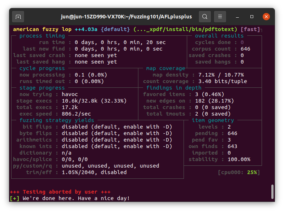284x212 pixels.
Task: Click the 'saved hangs' label
Action: point(213,62)
